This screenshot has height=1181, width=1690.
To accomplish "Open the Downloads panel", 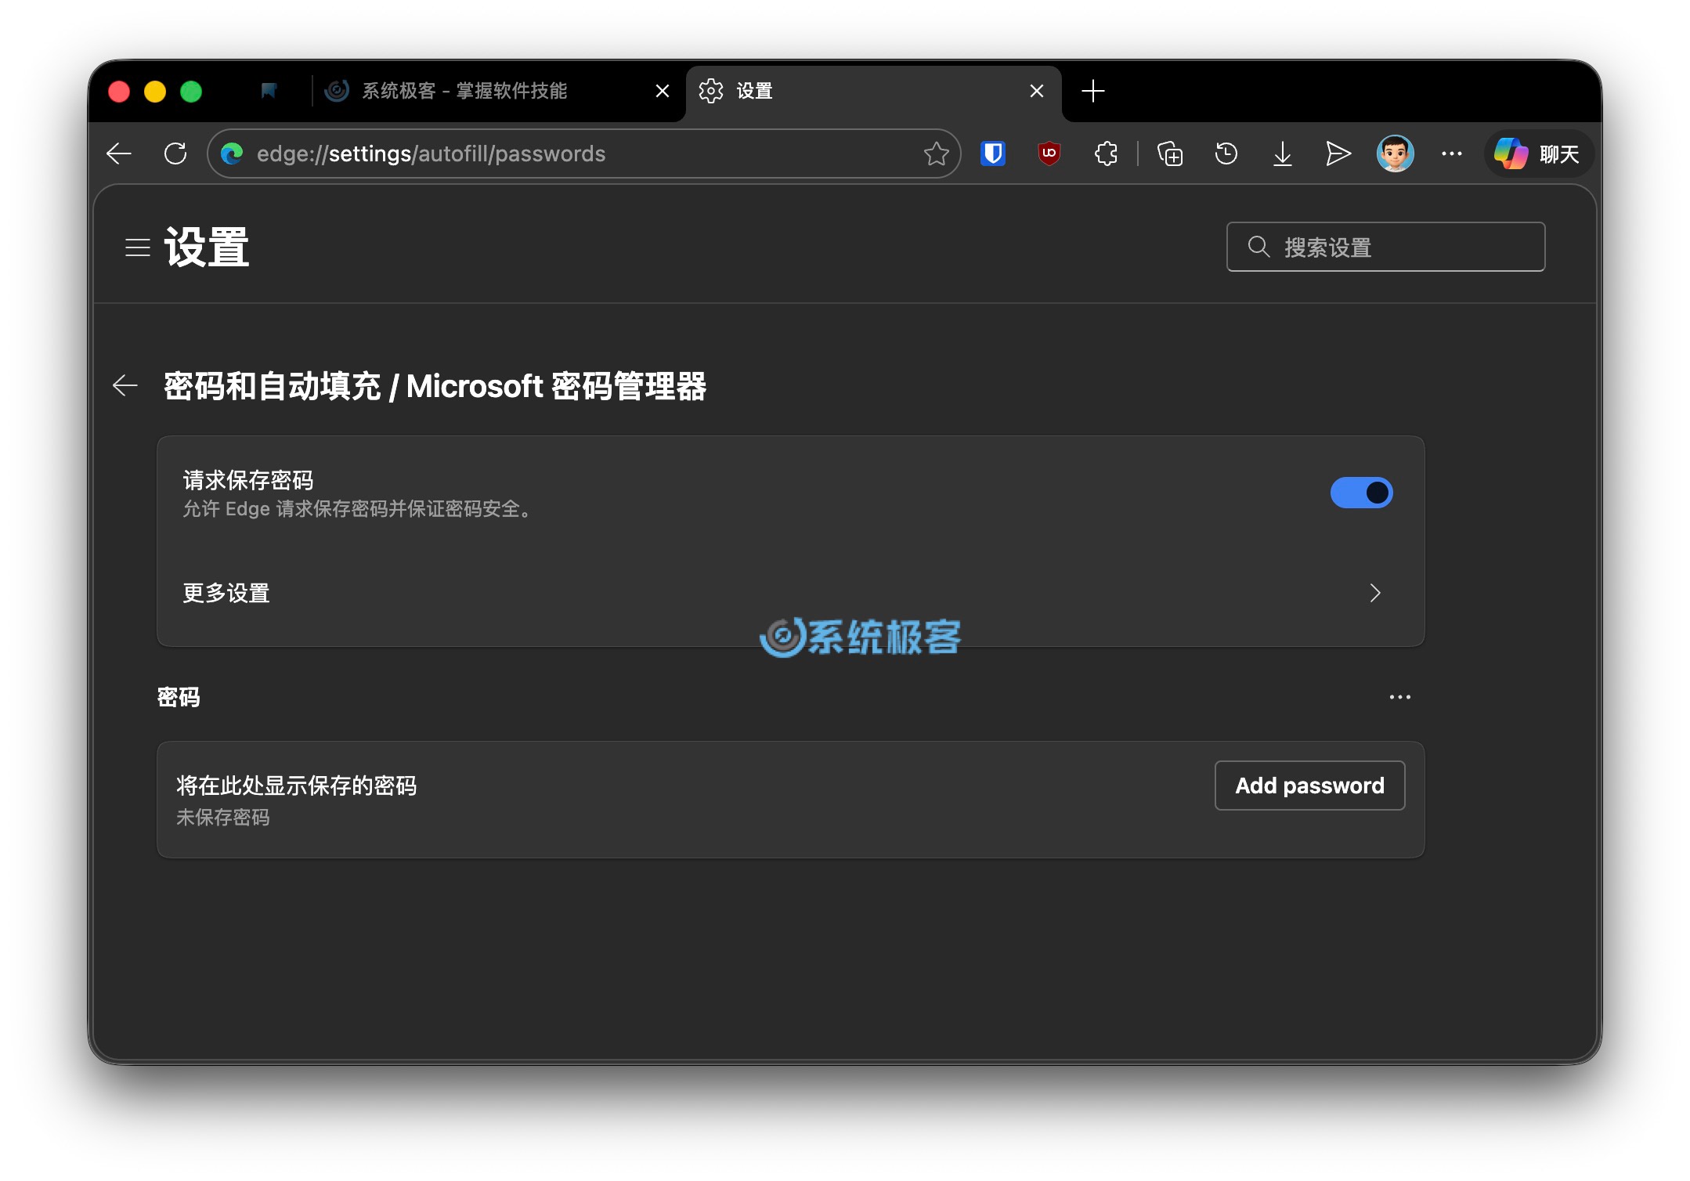I will point(1282,153).
